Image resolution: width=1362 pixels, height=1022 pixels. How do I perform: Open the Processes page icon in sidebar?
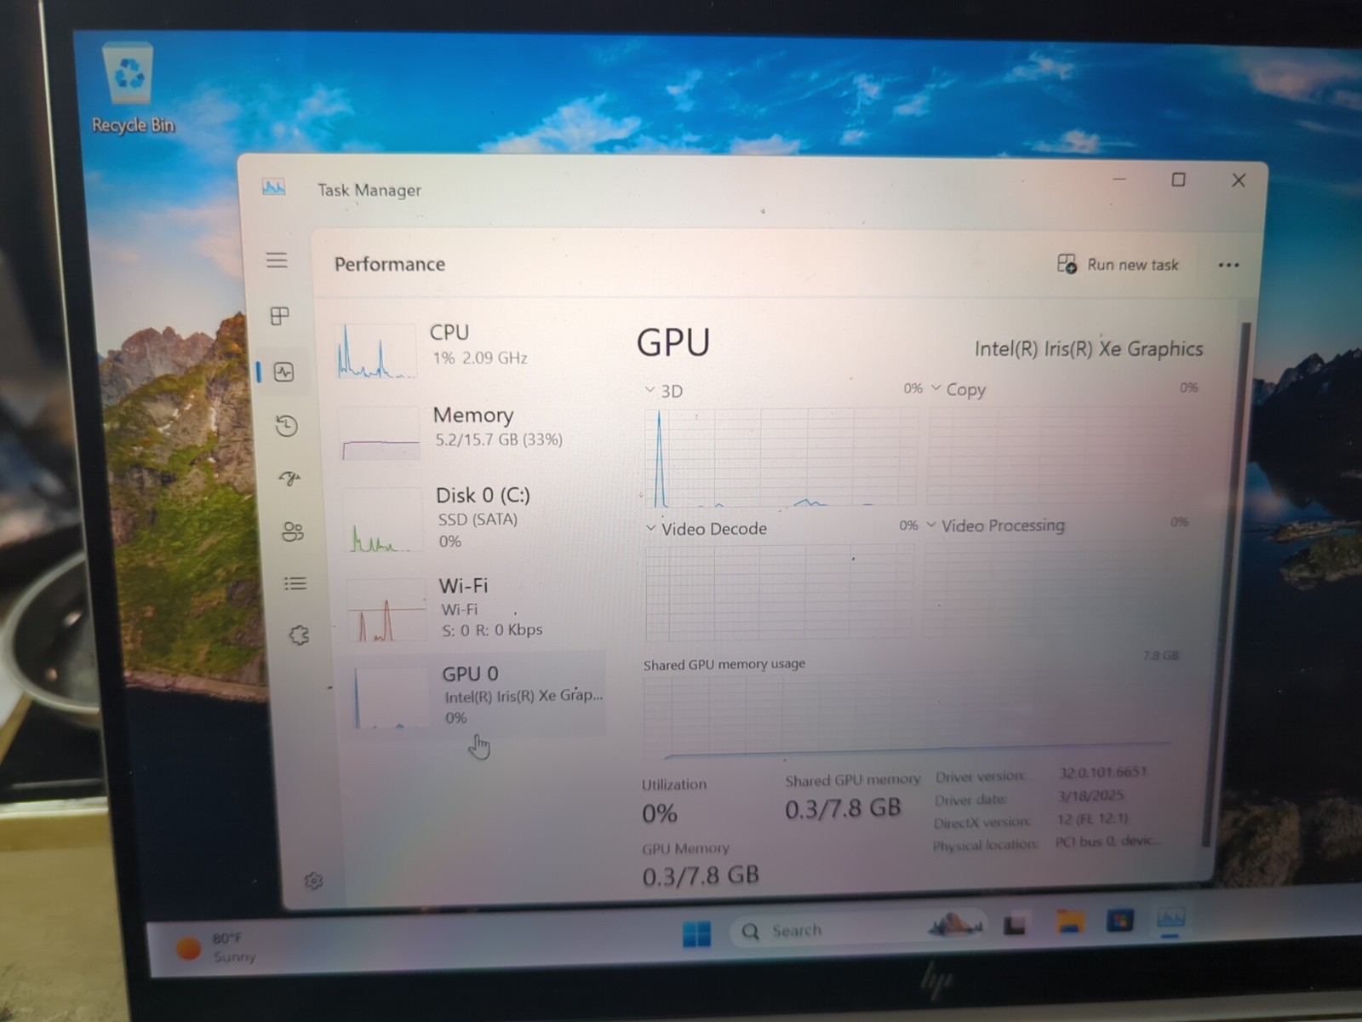pos(279,316)
